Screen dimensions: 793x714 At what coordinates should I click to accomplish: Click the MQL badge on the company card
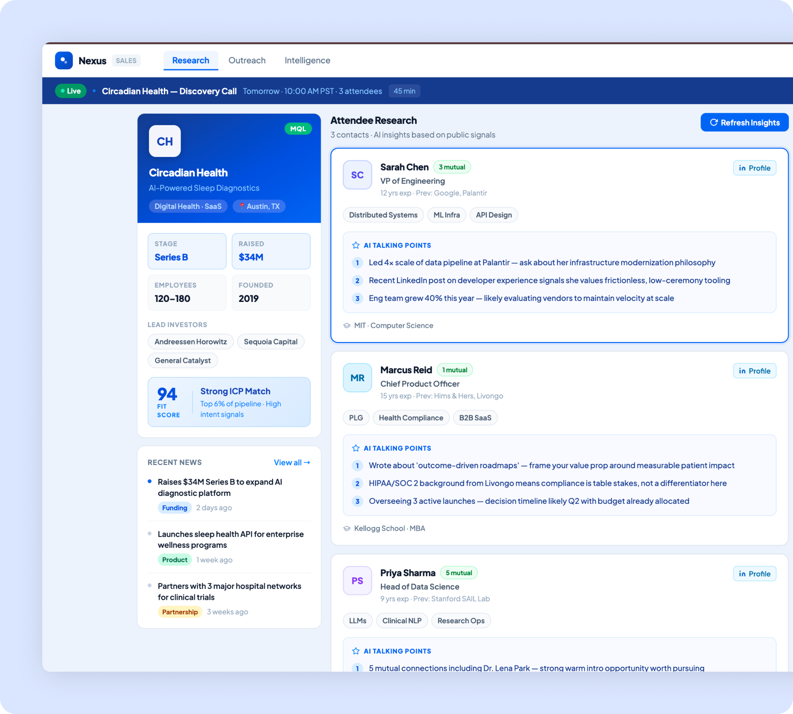(x=298, y=129)
